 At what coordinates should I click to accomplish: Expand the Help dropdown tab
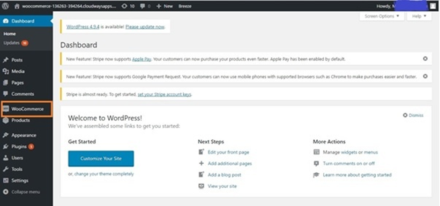click(419, 16)
